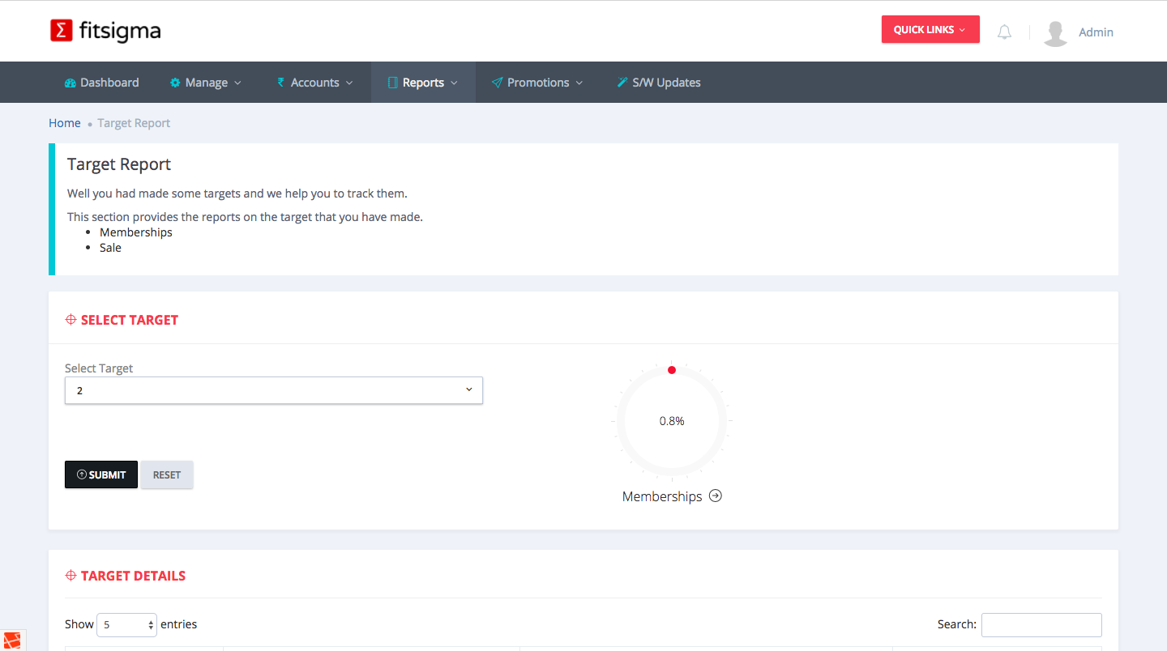Click the Dashboard gauge icon
1167x651 pixels.
[71, 83]
